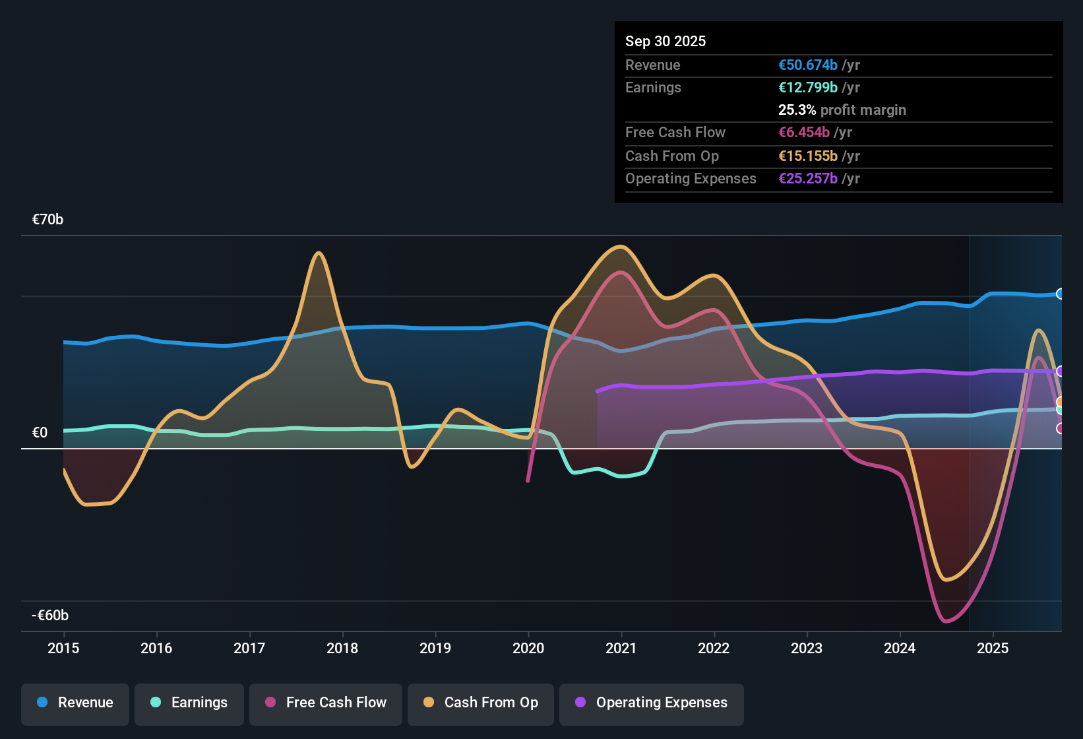This screenshot has width=1083, height=739.
Task: Toggle Operating Expenses series visibility
Action: coord(651,703)
